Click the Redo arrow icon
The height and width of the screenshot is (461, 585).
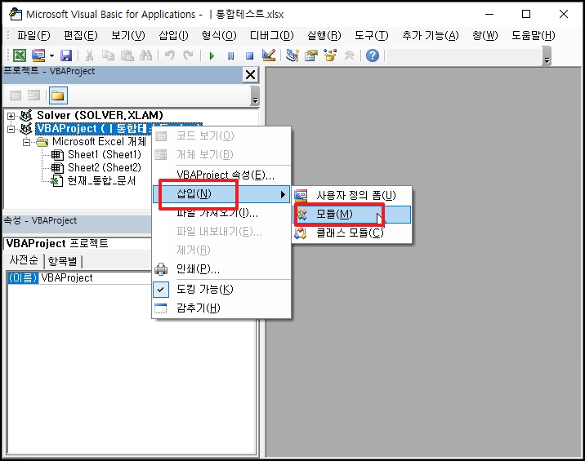click(189, 55)
